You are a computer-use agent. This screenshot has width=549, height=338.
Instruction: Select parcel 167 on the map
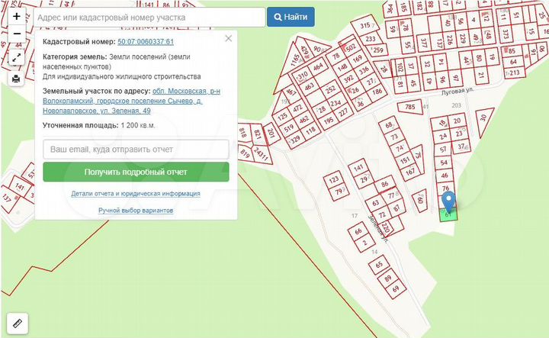[x=410, y=172]
